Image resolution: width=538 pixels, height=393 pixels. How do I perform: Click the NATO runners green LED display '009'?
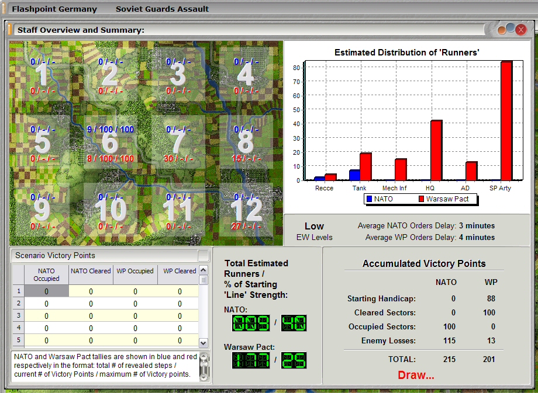coord(251,323)
